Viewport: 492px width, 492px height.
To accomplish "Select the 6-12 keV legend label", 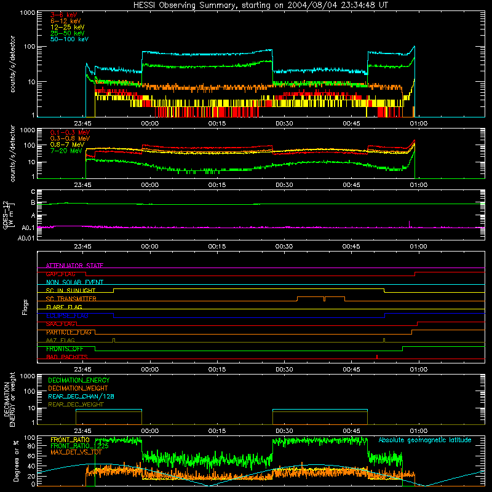I will 66,21.
